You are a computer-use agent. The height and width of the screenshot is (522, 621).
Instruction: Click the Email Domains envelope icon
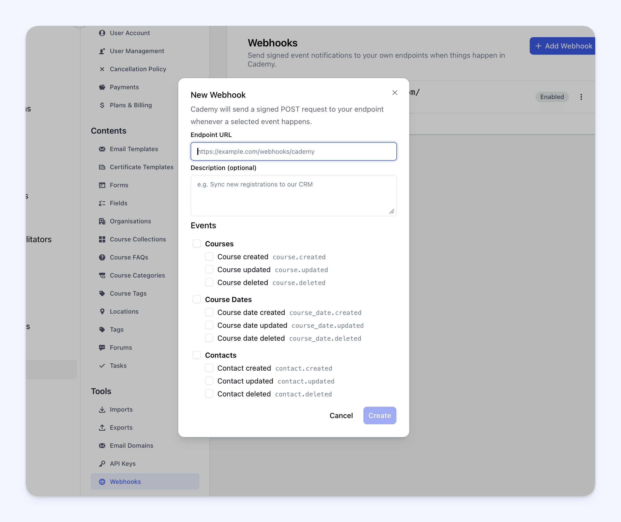pos(102,445)
